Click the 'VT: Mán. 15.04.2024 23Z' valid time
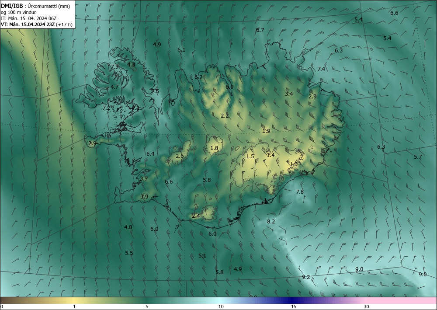 coord(28,24)
